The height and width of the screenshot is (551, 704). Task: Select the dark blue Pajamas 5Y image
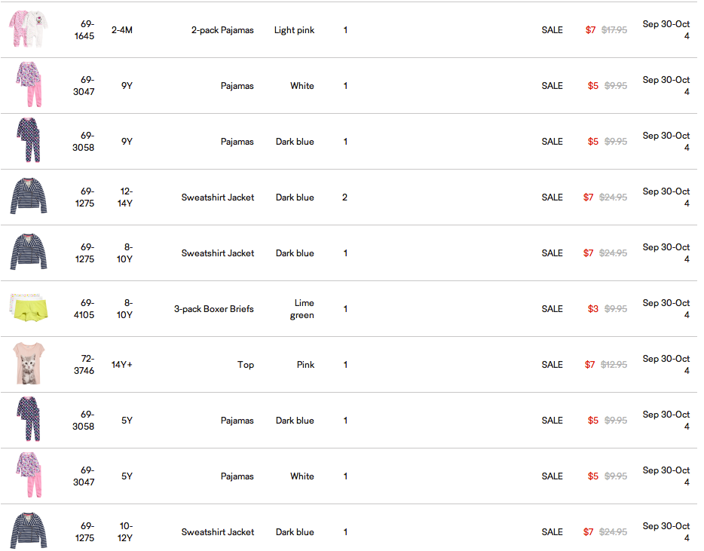pyautogui.click(x=28, y=421)
